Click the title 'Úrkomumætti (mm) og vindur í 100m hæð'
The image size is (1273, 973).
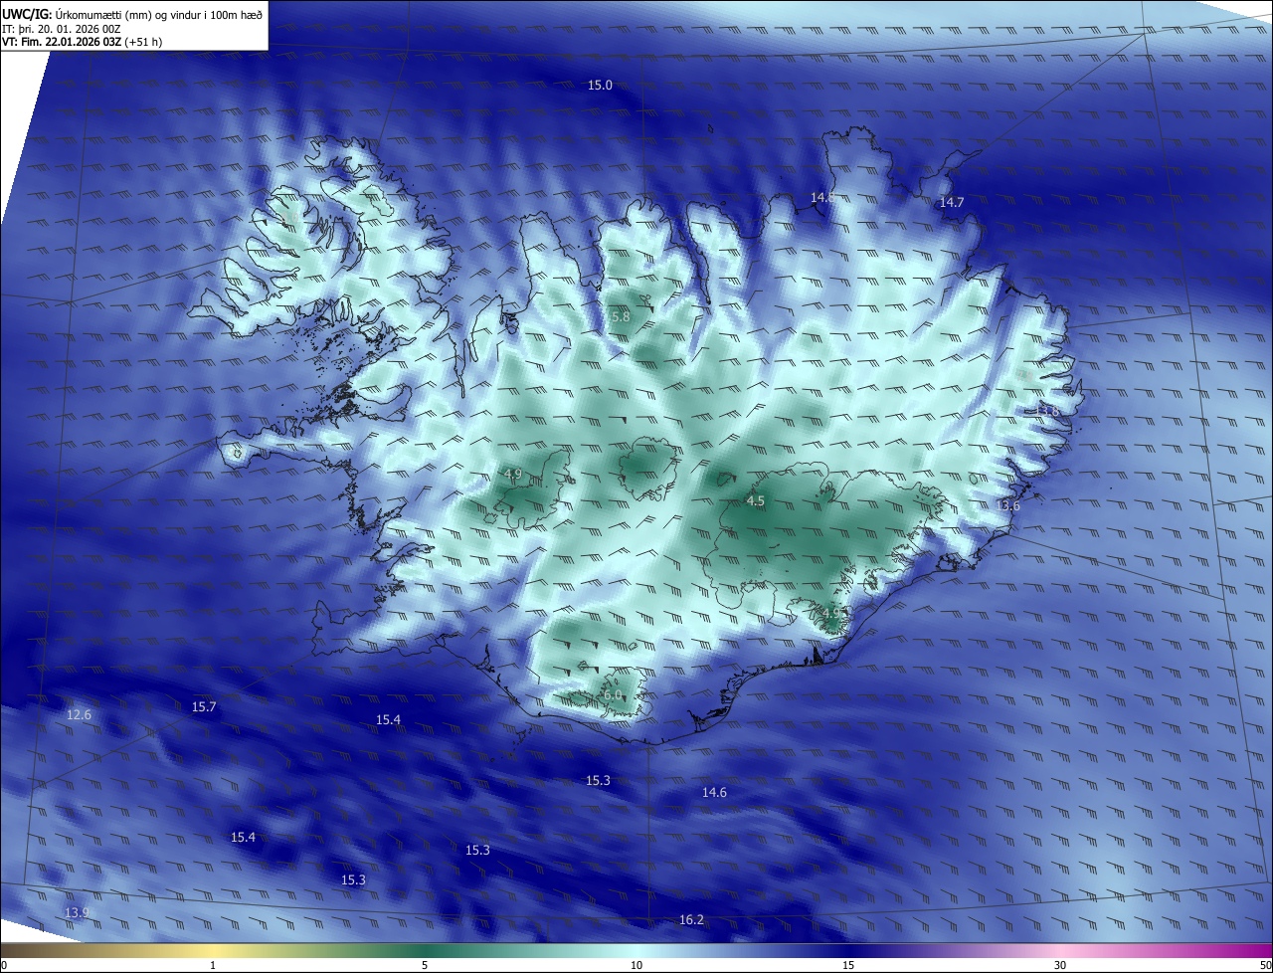click(159, 13)
